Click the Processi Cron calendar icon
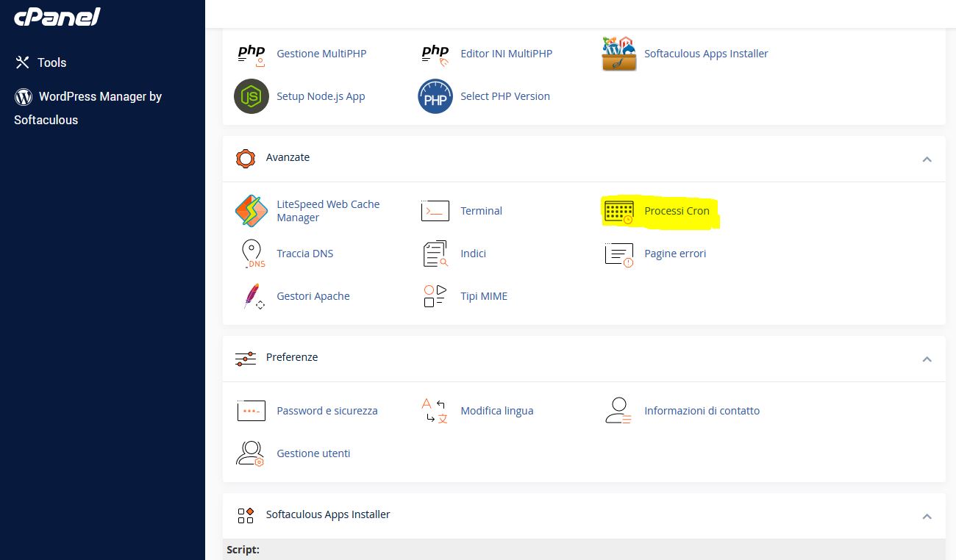Image resolution: width=956 pixels, height=560 pixels. [x=619, y=211]
